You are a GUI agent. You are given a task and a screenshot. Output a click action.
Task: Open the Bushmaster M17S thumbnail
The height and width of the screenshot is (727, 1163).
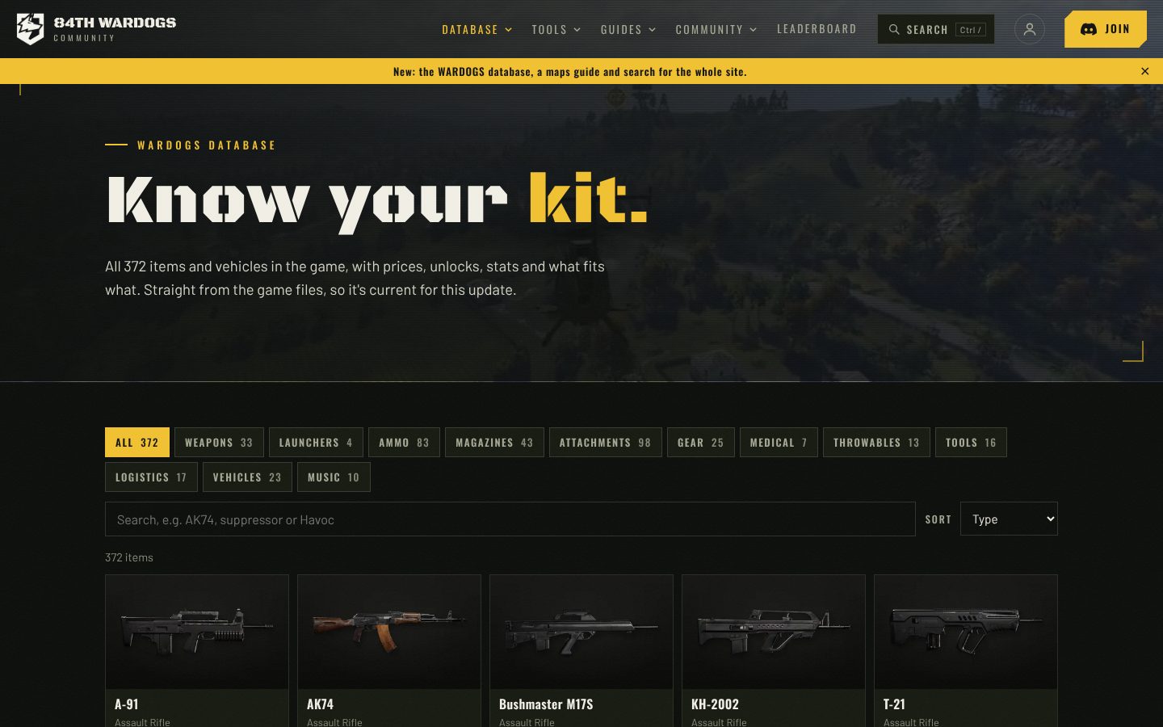[x=581, y=632]
